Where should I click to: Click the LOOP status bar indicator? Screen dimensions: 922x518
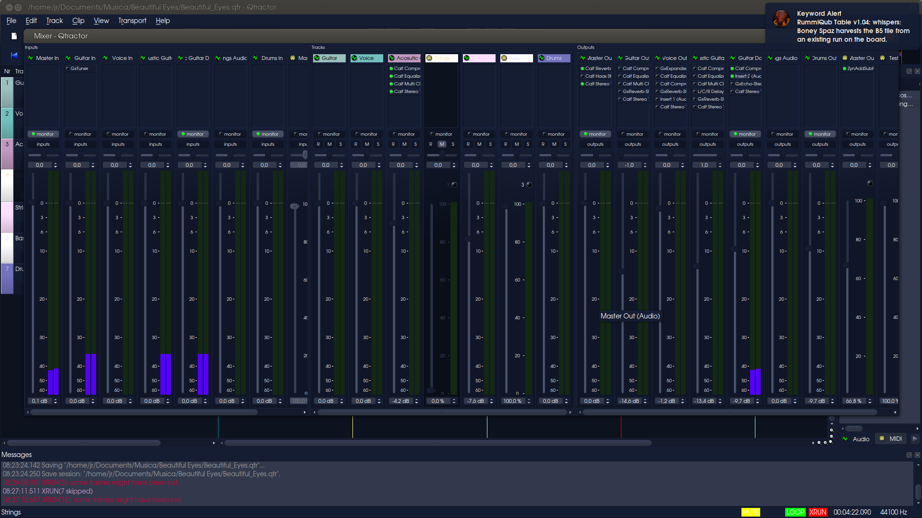[795, 512]
